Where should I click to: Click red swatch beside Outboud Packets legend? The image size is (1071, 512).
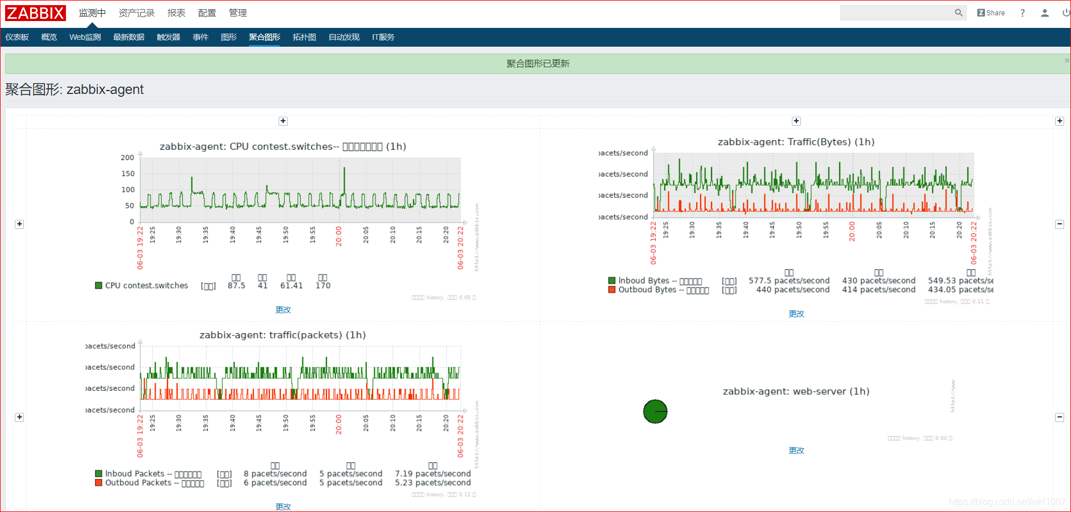point(99,482)
